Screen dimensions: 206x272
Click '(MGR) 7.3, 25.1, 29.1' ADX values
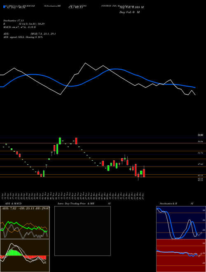coord(43,34)
